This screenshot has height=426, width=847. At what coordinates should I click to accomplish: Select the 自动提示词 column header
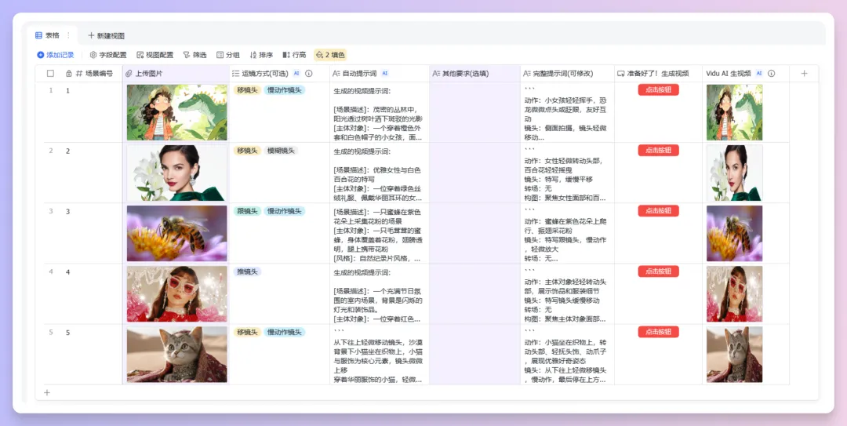(380, 74)
